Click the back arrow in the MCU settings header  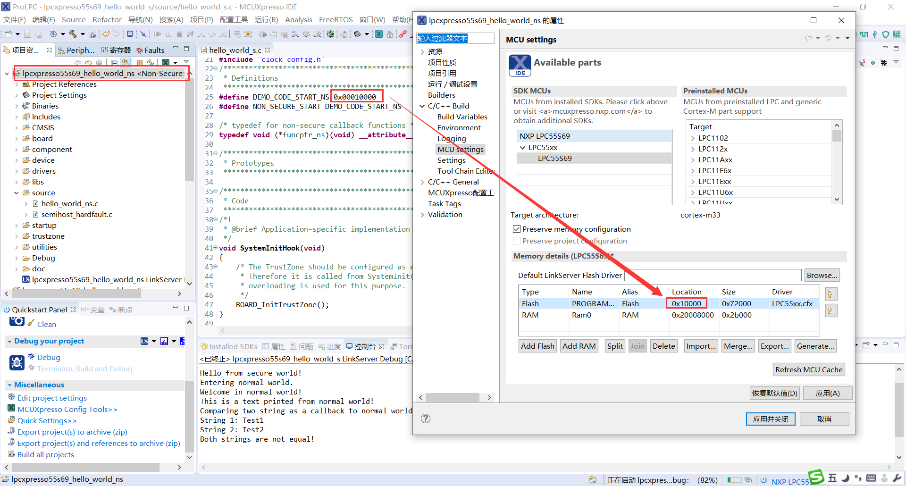808,38
